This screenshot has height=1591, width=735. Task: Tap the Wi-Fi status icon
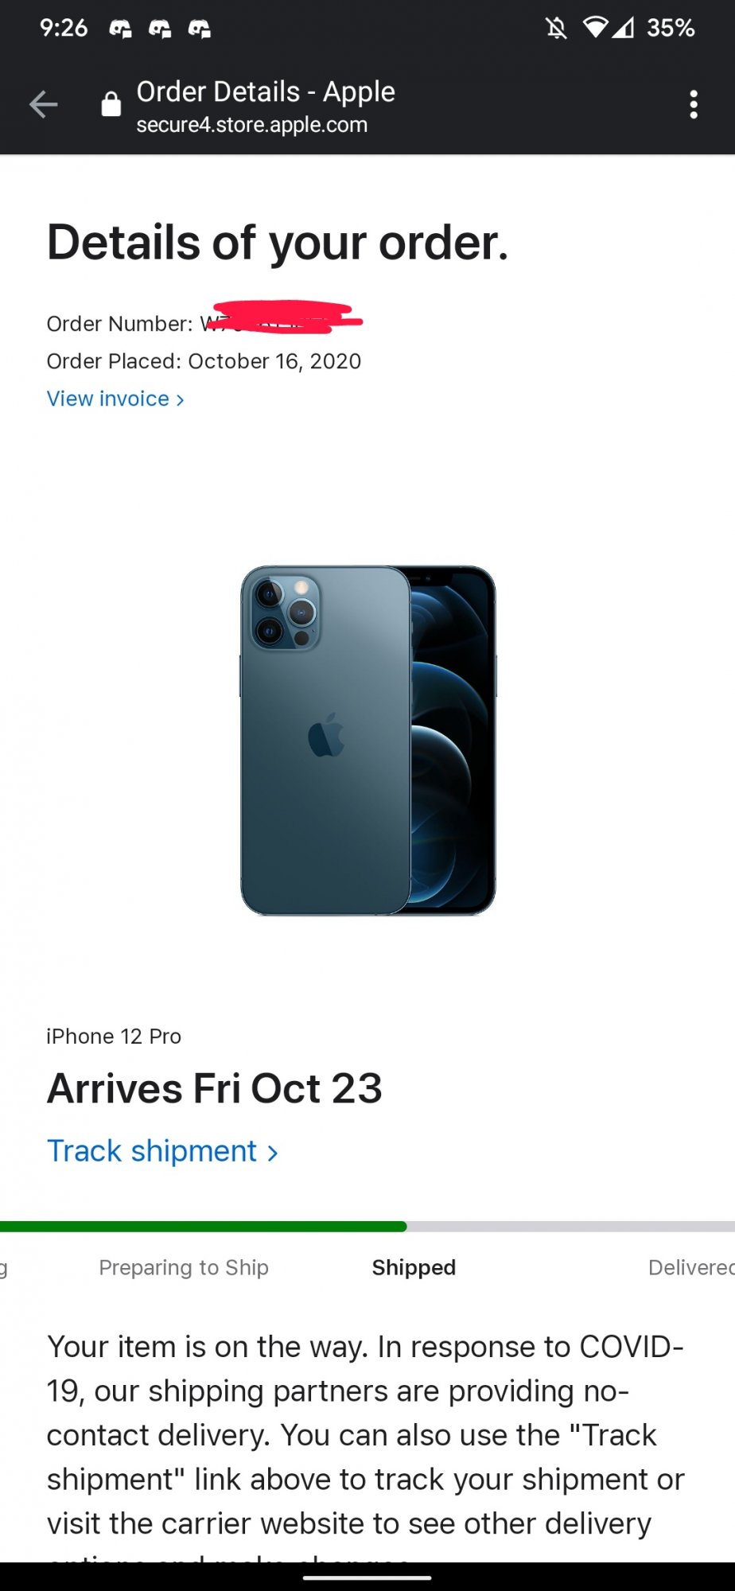[x=595, y=28]
